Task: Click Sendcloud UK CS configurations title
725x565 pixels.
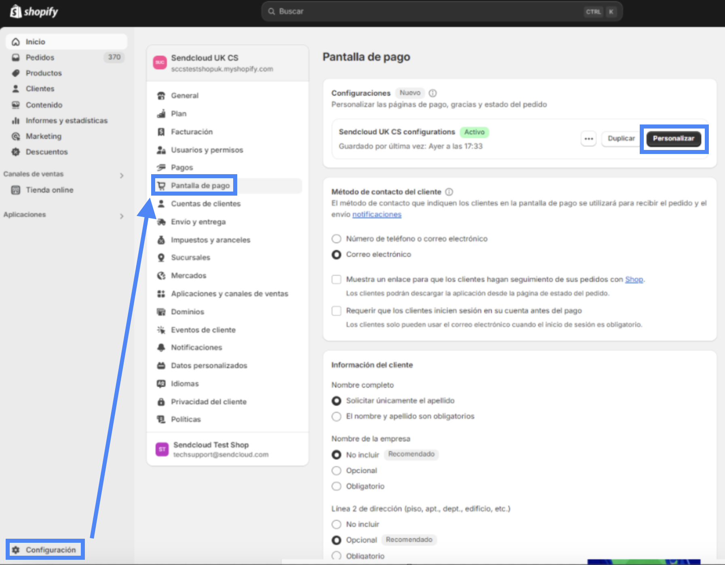Action: coord(397,132)
